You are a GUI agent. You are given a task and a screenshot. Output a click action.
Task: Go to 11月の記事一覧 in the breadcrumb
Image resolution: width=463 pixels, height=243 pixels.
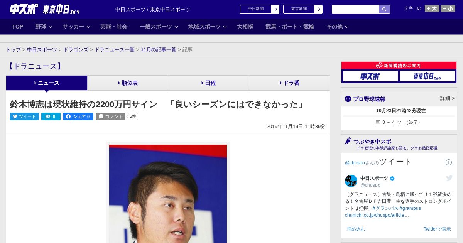point(159,50)
